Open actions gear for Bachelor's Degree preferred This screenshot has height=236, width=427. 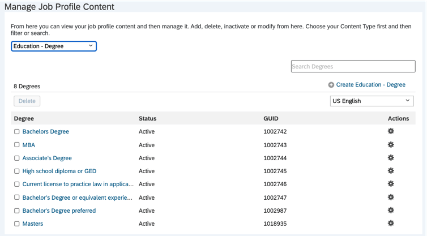(x=391, y=211)
